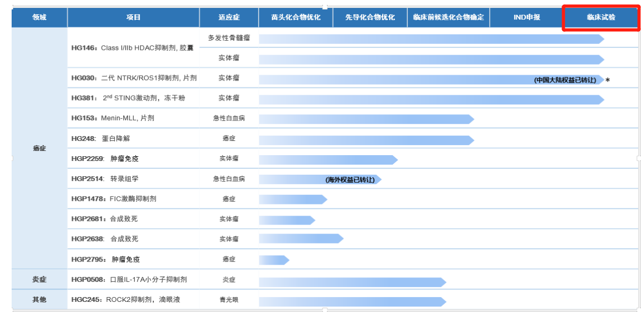This screenshot has height=314, width=643.
Task: Click the HGC245 progress bar
Action: (x=353, y=302)
